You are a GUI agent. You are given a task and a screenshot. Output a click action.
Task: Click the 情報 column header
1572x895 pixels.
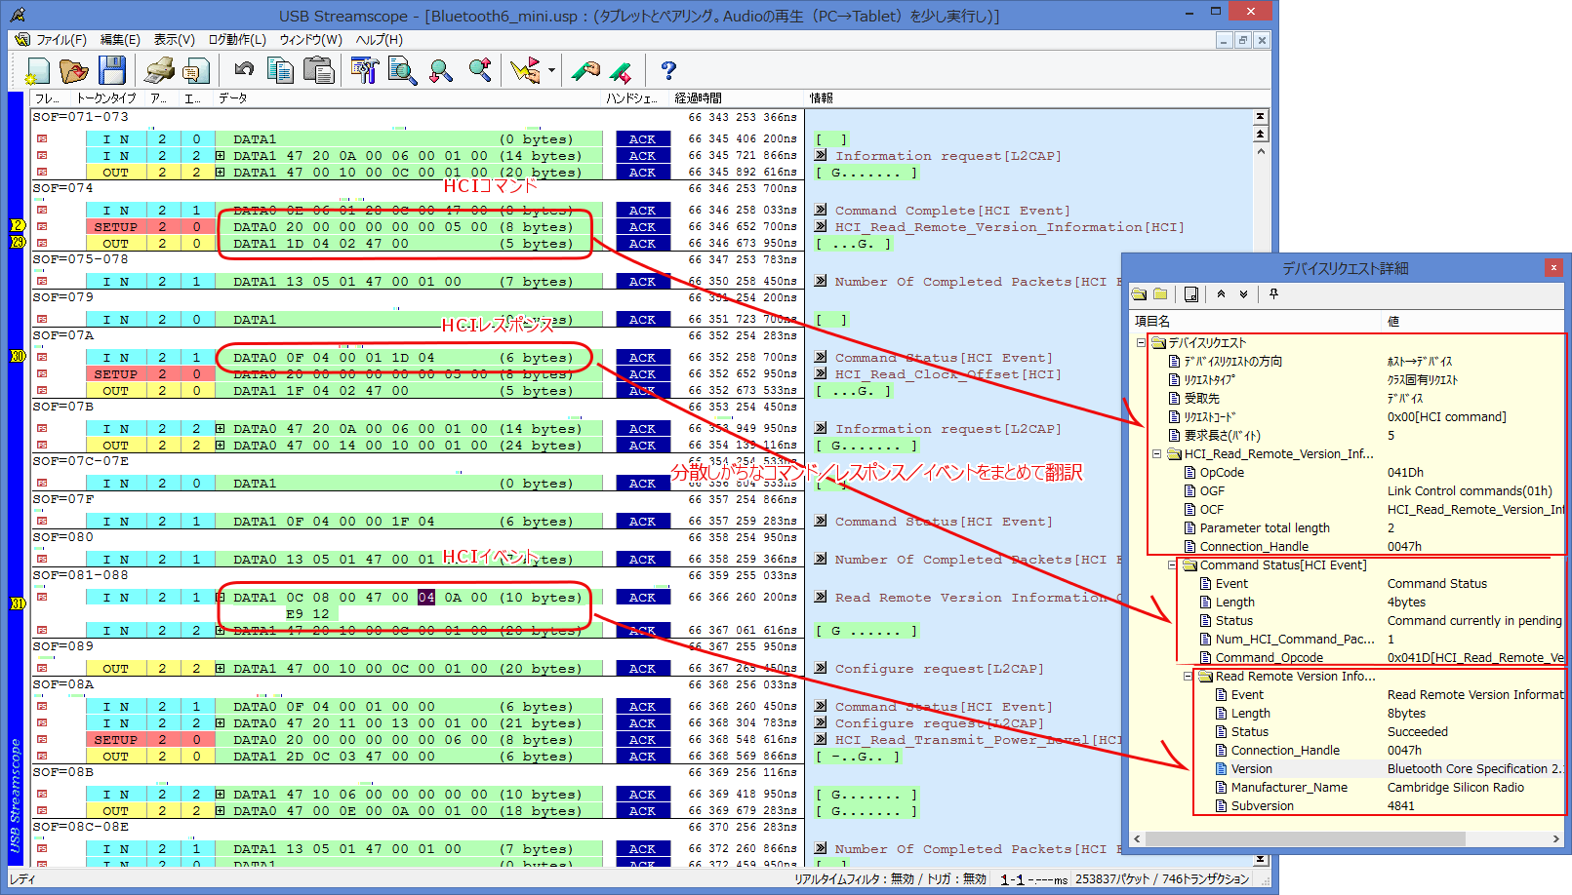[1034, 98]
